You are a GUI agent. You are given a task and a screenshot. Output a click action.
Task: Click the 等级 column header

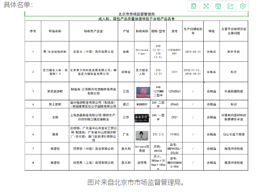[211, 31]
